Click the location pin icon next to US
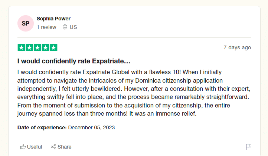Image resolution: width=268 pixels, height=156 pixels. pos(65,27)
